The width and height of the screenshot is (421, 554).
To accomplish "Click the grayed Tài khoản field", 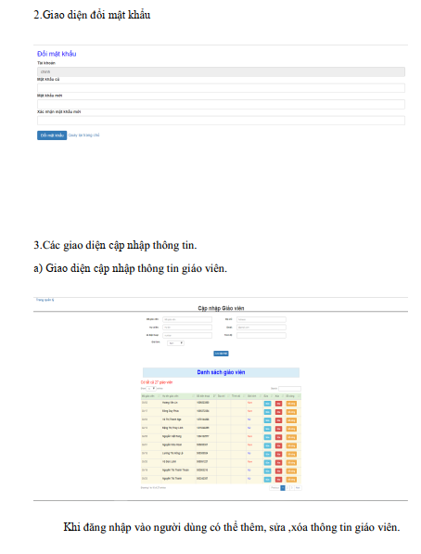I will tap(221, 71).
